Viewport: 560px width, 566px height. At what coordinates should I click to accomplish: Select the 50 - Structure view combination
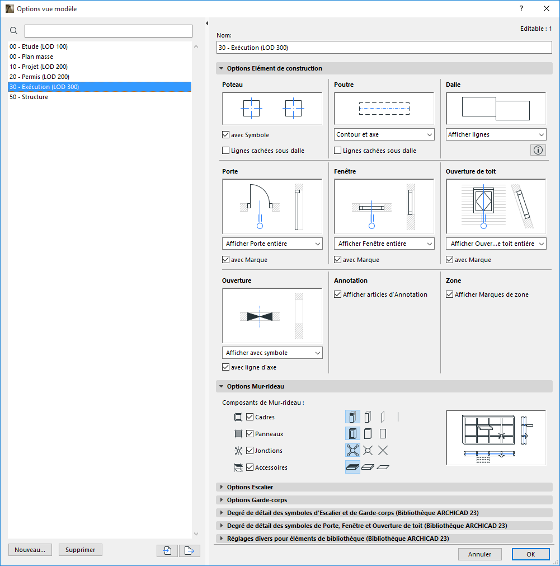click(x=28, y=96)
